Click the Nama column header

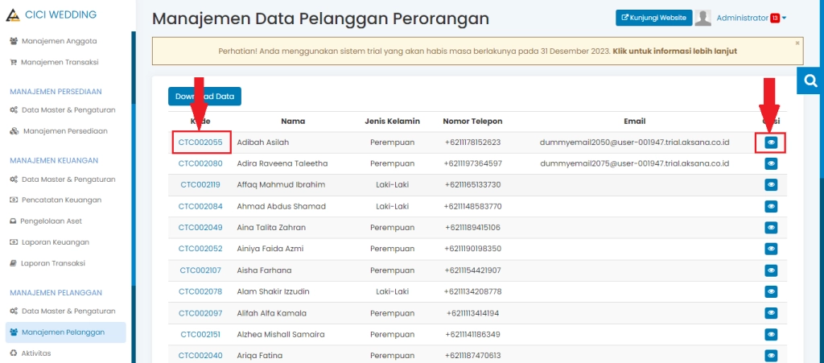[293, 122]
